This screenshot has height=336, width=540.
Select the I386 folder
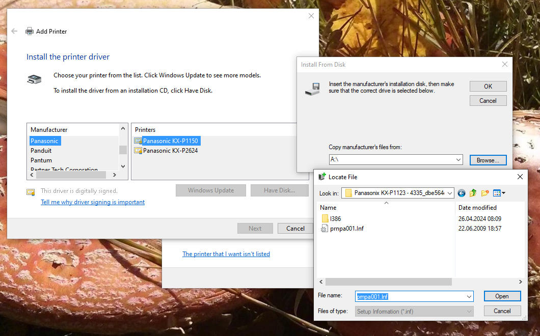click(x=331, y=218)
